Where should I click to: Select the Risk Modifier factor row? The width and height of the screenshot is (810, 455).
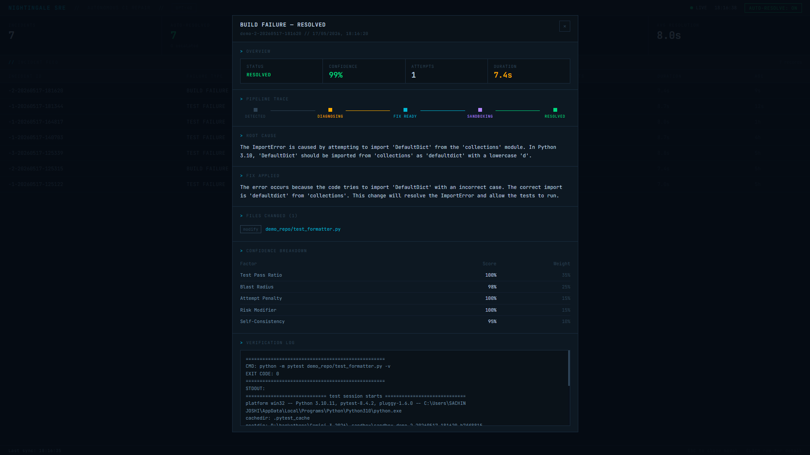(x=405, y=310)
